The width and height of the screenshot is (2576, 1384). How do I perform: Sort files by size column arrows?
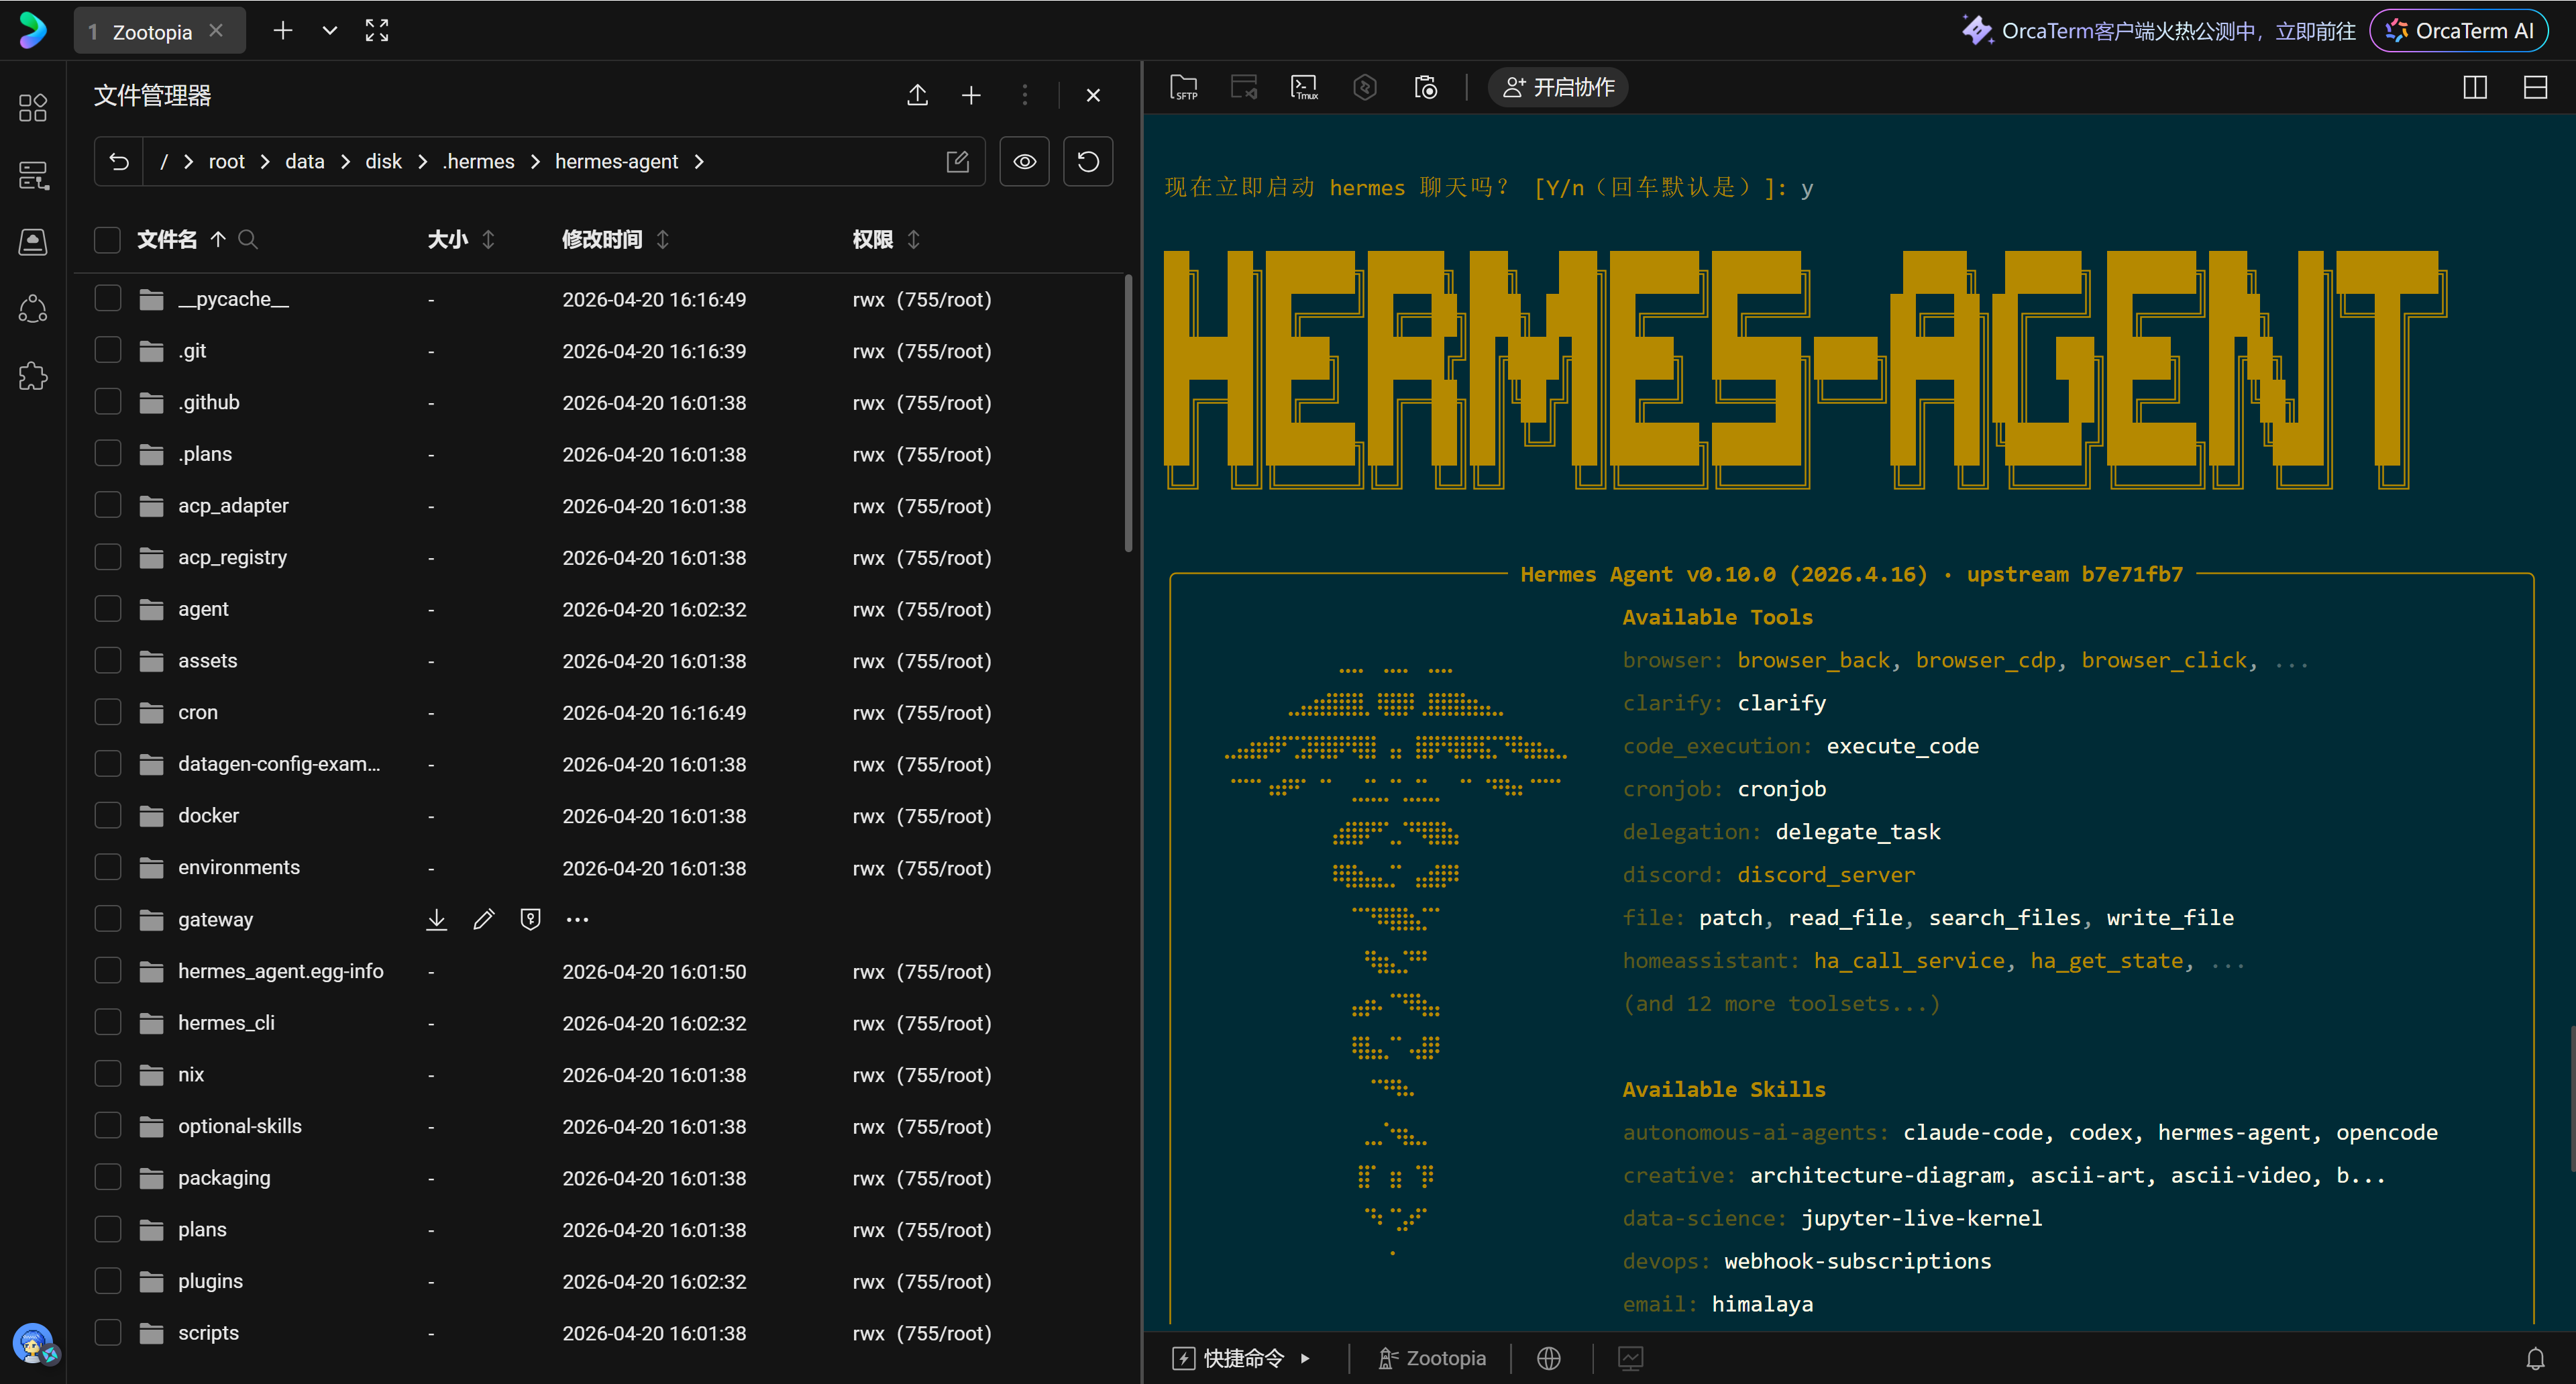click(x=488, y=239)
